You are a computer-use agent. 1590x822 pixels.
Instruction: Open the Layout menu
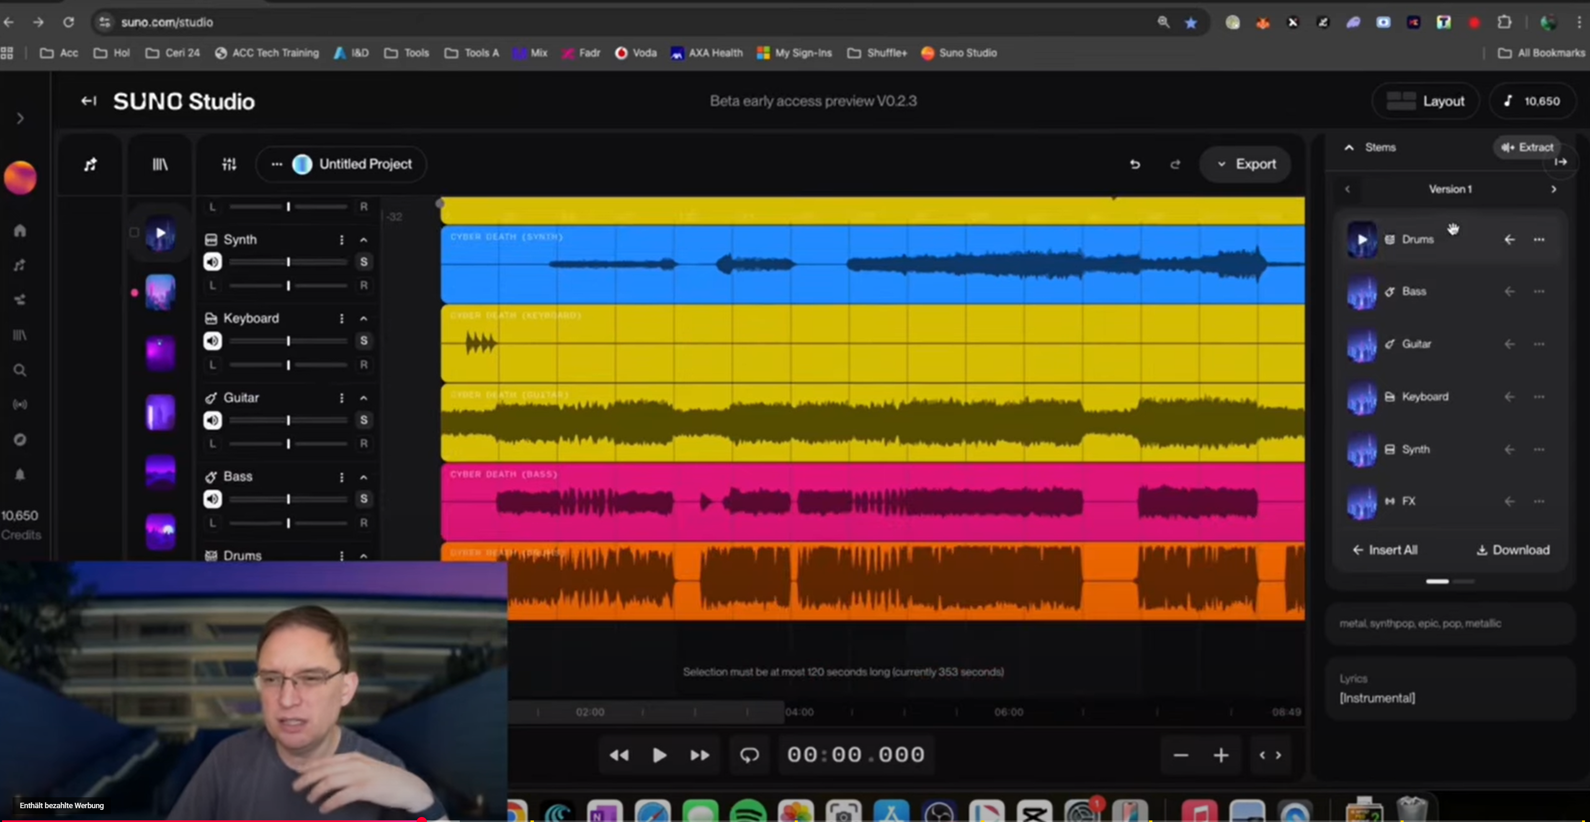[1425, 101]
